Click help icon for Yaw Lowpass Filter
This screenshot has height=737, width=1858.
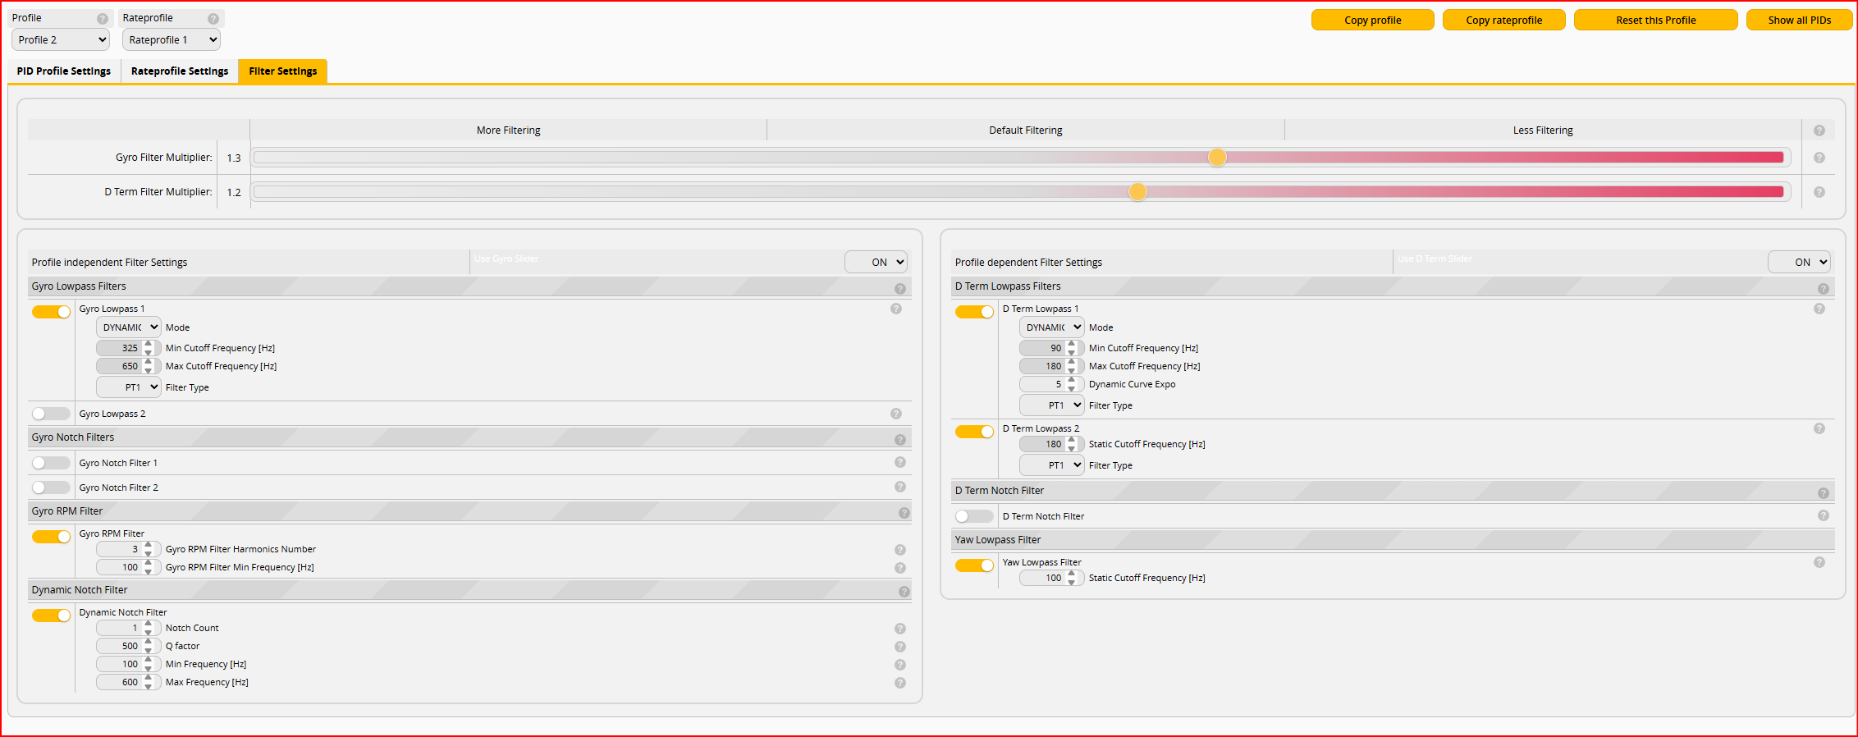(1819, 562)
